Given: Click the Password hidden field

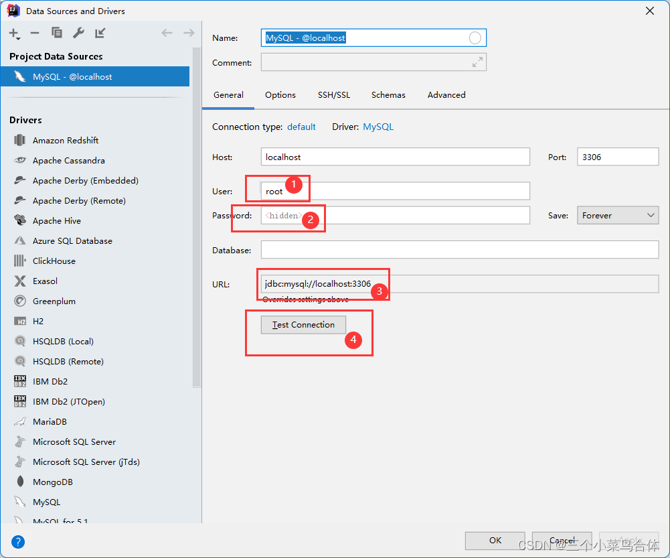Looking at the screenshot, I should coord(396,216).
